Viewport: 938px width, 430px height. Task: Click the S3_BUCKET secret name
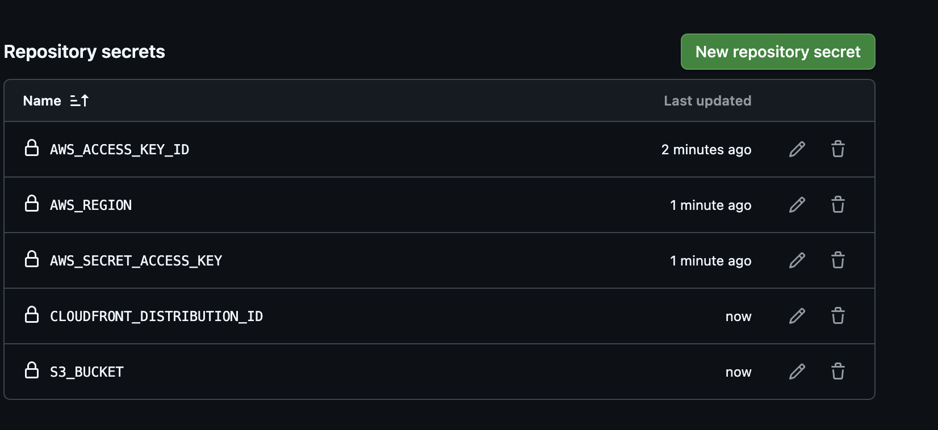click(x=87, y=372)
